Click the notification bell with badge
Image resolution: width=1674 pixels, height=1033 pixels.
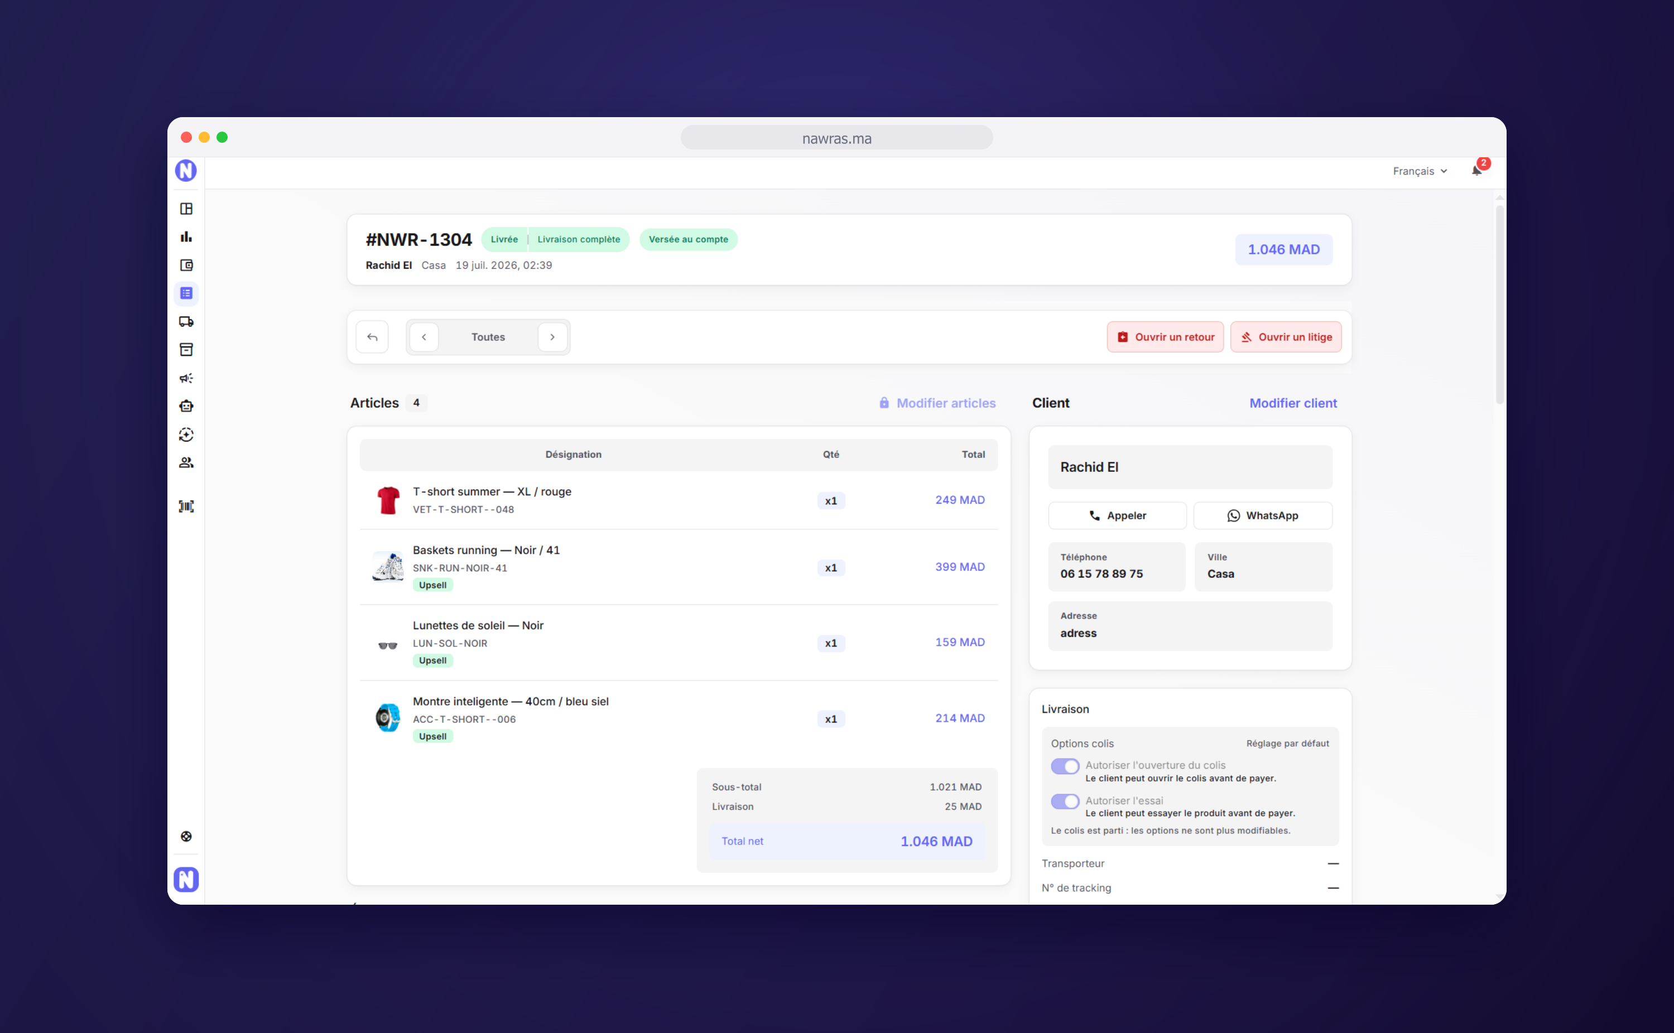[1476, 170]
